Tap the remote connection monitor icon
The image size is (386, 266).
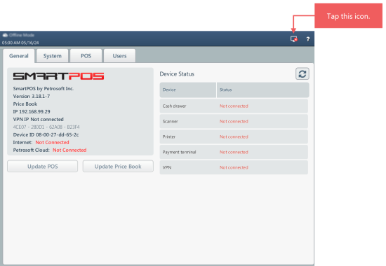click(x=293, y=39)
